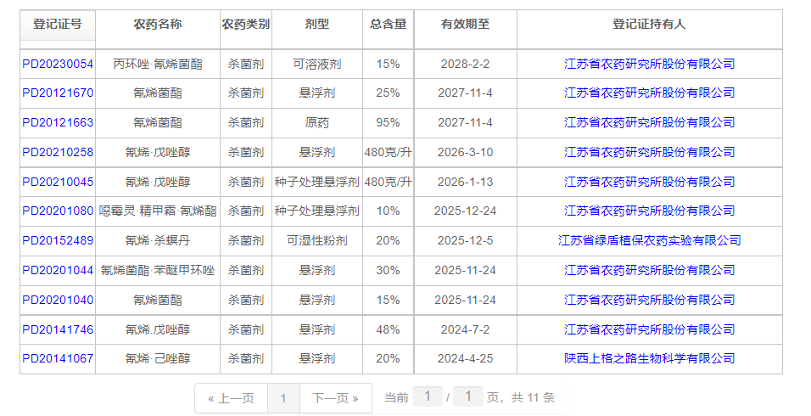Select expiry date 2025-12-5
The width and height of the screenshot is (811, 416).
466,240
